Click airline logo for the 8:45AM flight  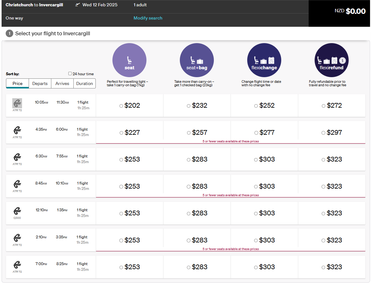[17, 184]
